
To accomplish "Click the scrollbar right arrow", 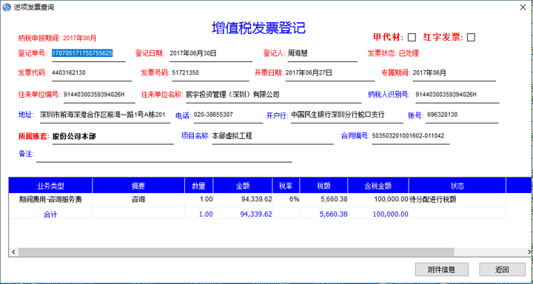I will pos(529,251).
